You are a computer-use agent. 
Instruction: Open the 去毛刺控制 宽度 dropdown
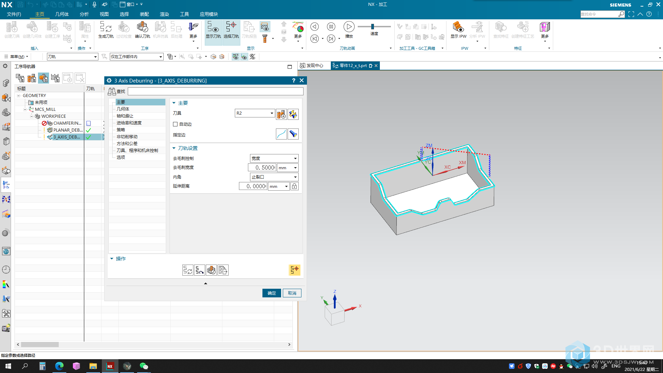[x=274, y=158]
